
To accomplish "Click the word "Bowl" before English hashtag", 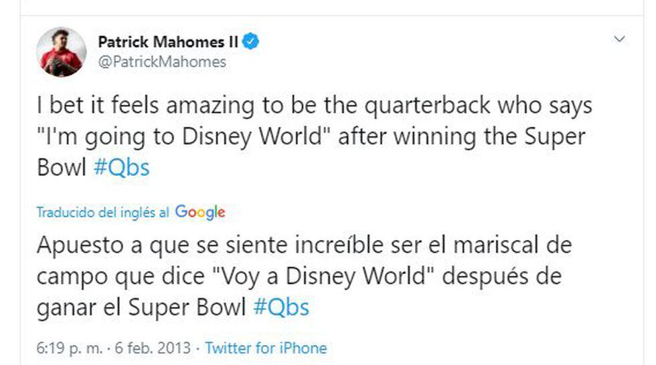I will [x=62, y=167].
